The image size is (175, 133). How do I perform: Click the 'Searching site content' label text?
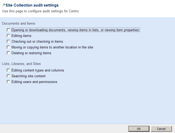[29, 76]
